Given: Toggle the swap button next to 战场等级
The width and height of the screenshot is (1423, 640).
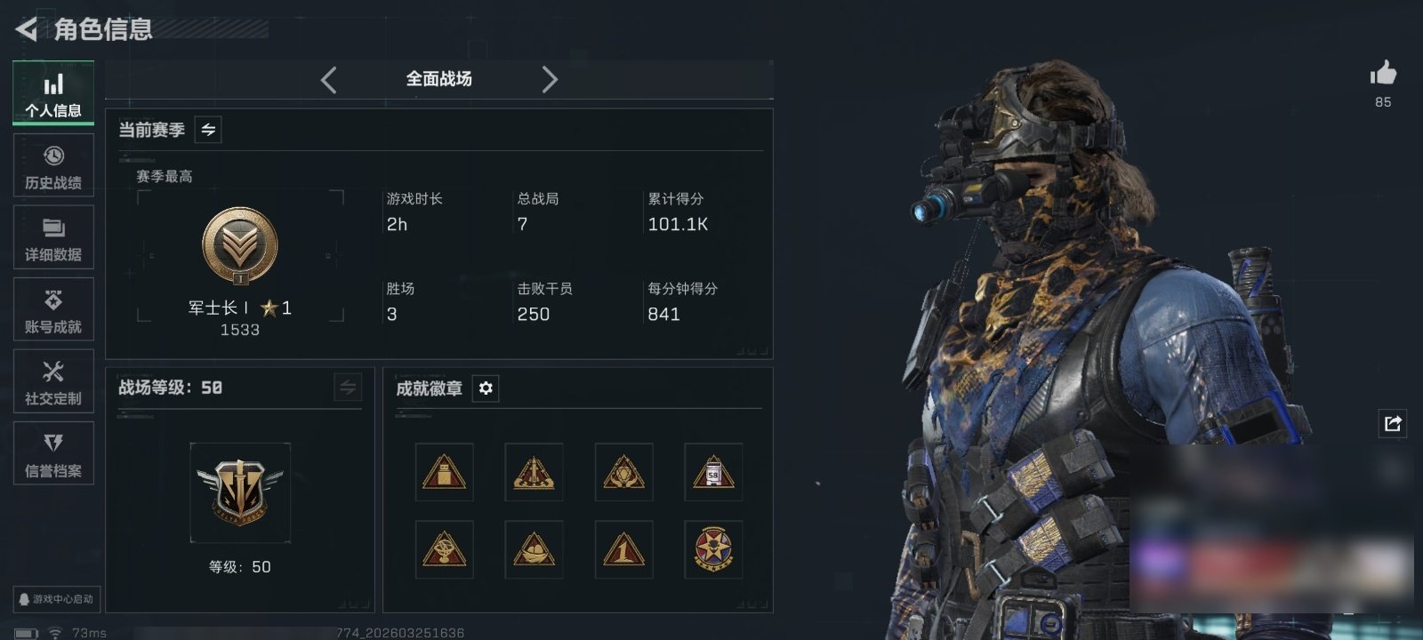Looking at the screenshot, I should 348,388.
